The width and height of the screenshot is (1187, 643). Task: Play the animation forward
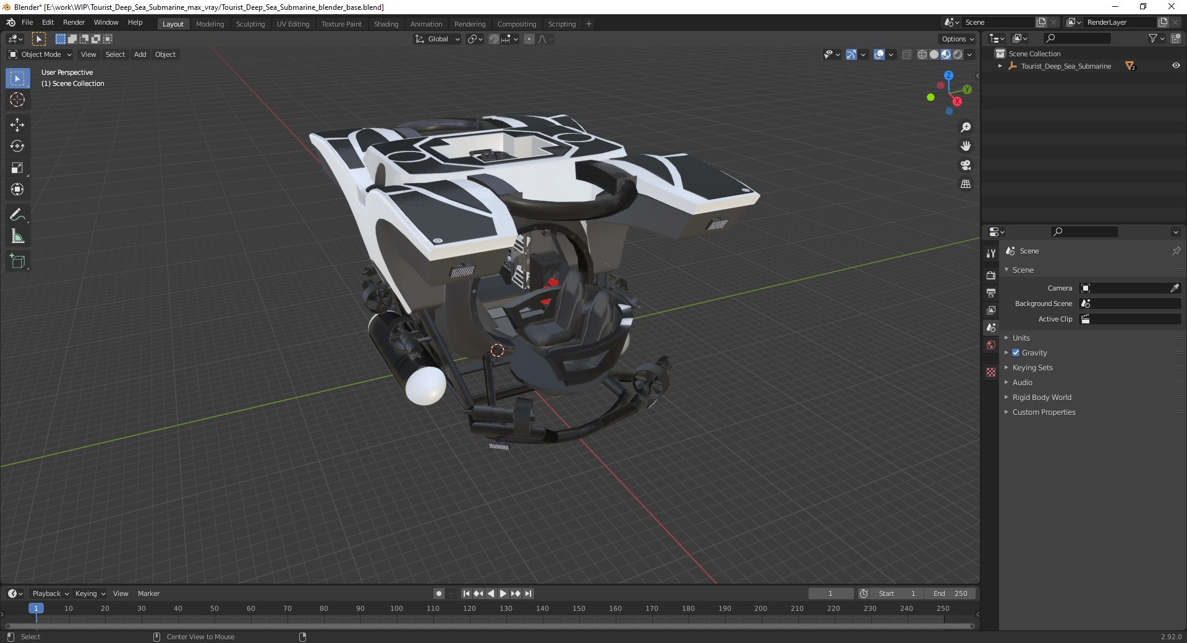coord(503,594)
